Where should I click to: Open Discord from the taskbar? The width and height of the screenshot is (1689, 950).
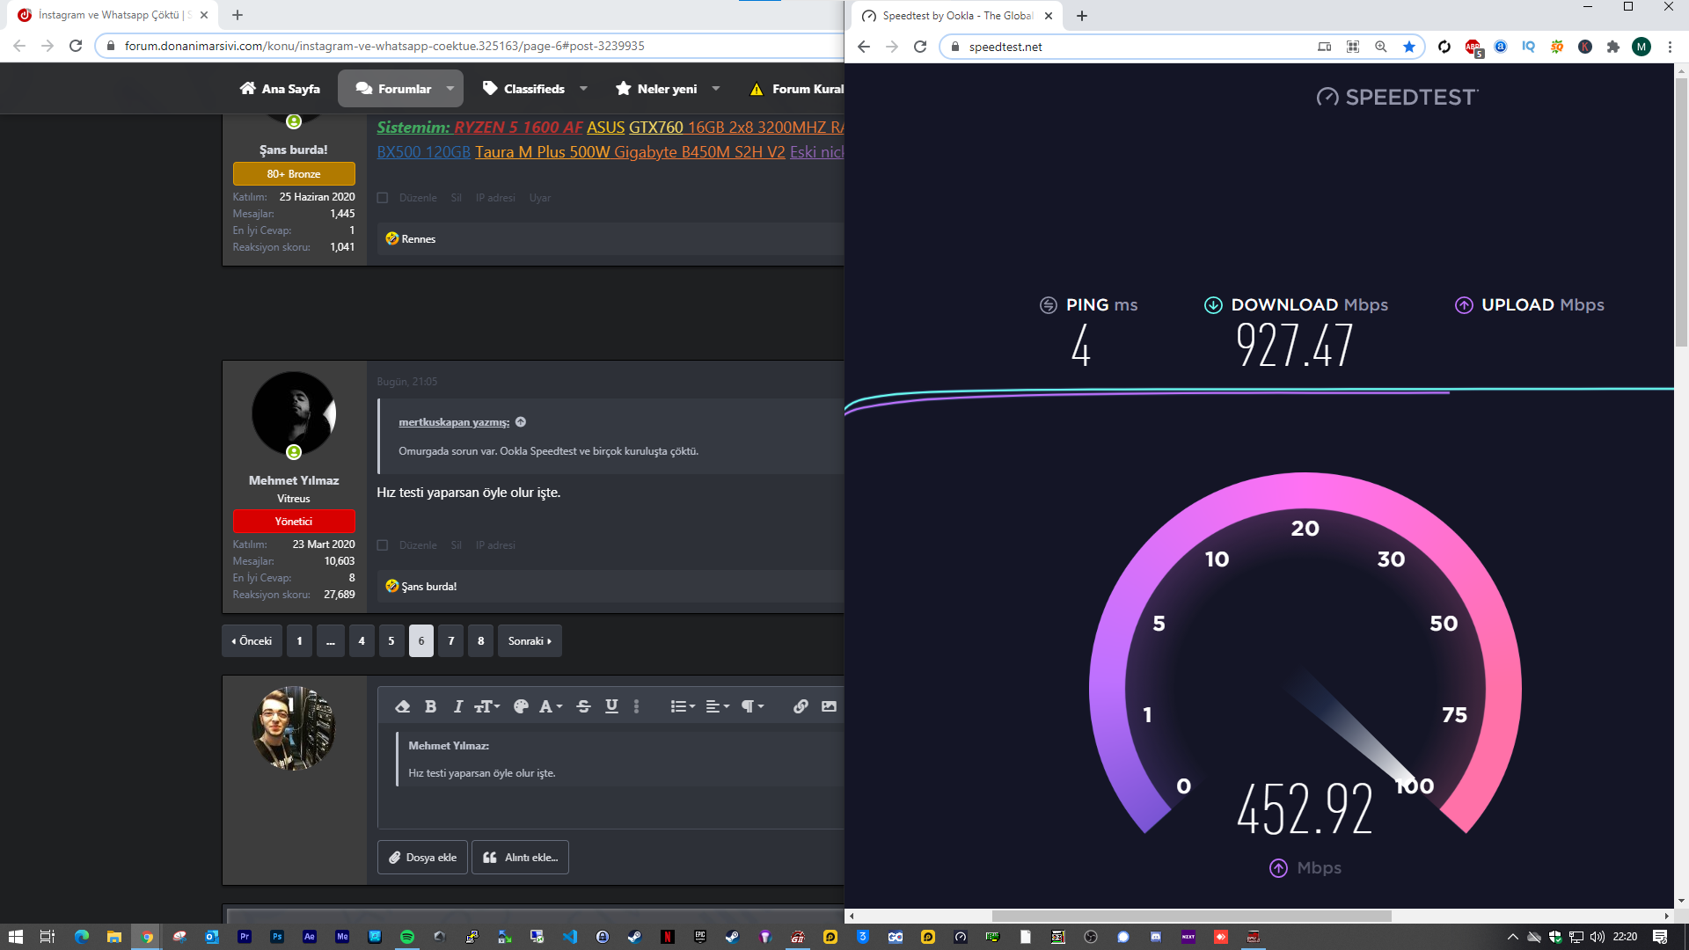tap(1156, 937)
